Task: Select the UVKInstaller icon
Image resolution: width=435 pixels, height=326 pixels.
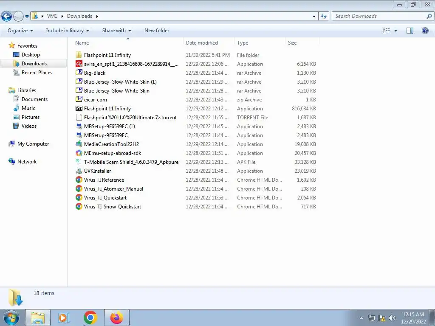Action: tap(79, 171)
